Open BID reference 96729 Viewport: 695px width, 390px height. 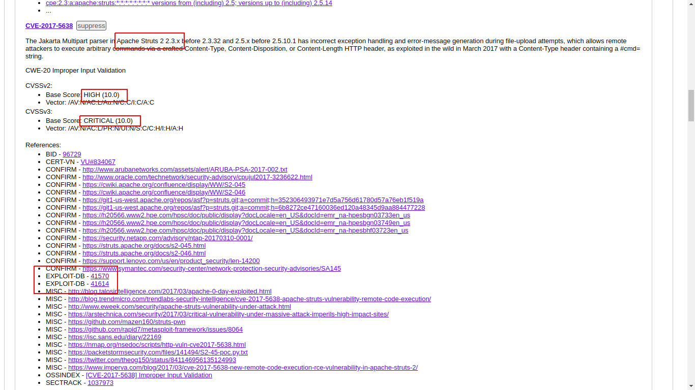coord(72,154)
